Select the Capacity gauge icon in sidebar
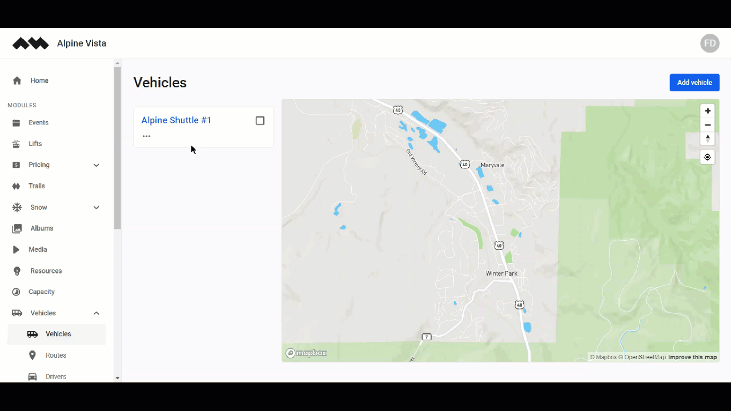 (17, 292)
